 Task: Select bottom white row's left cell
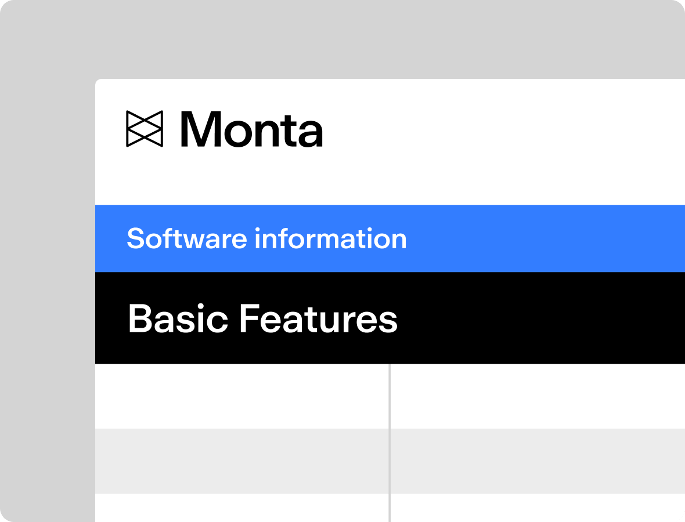pos(241,507)
